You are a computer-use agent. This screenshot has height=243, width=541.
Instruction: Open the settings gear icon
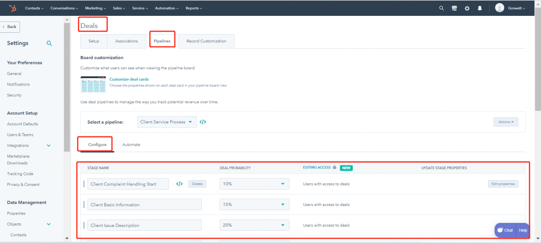[467, 8]
